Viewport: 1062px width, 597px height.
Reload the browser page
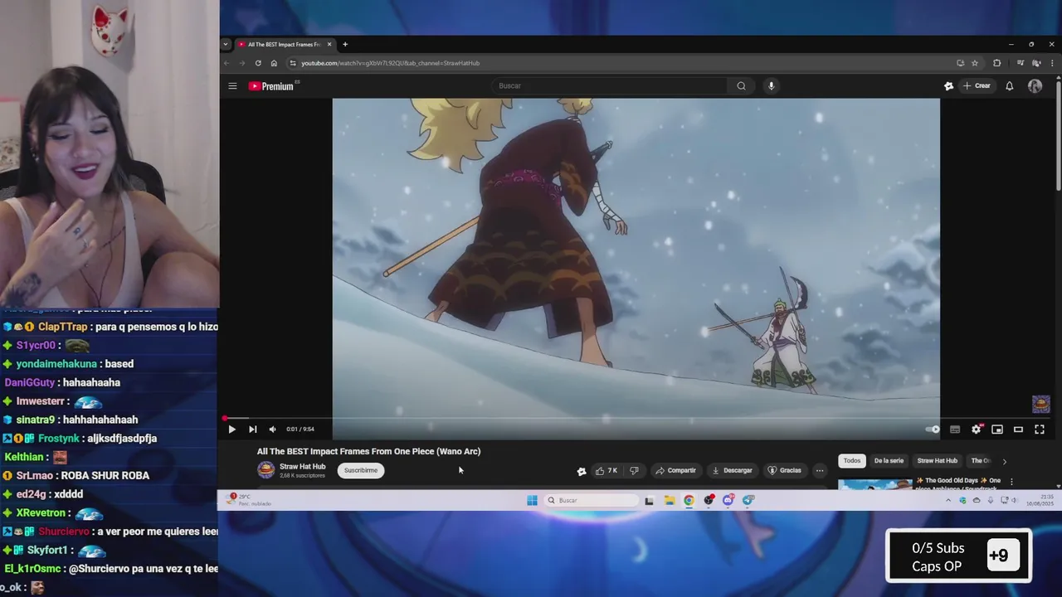[x=258, y=63]
